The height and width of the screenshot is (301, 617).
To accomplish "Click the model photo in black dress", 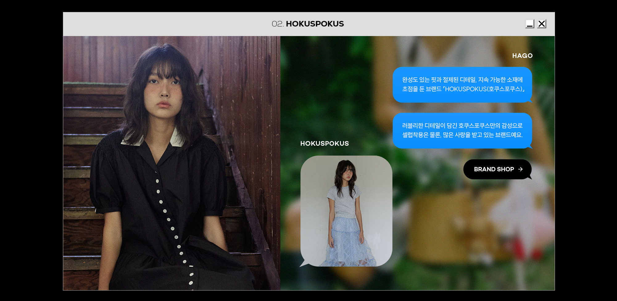I will (x=172, y=163).
